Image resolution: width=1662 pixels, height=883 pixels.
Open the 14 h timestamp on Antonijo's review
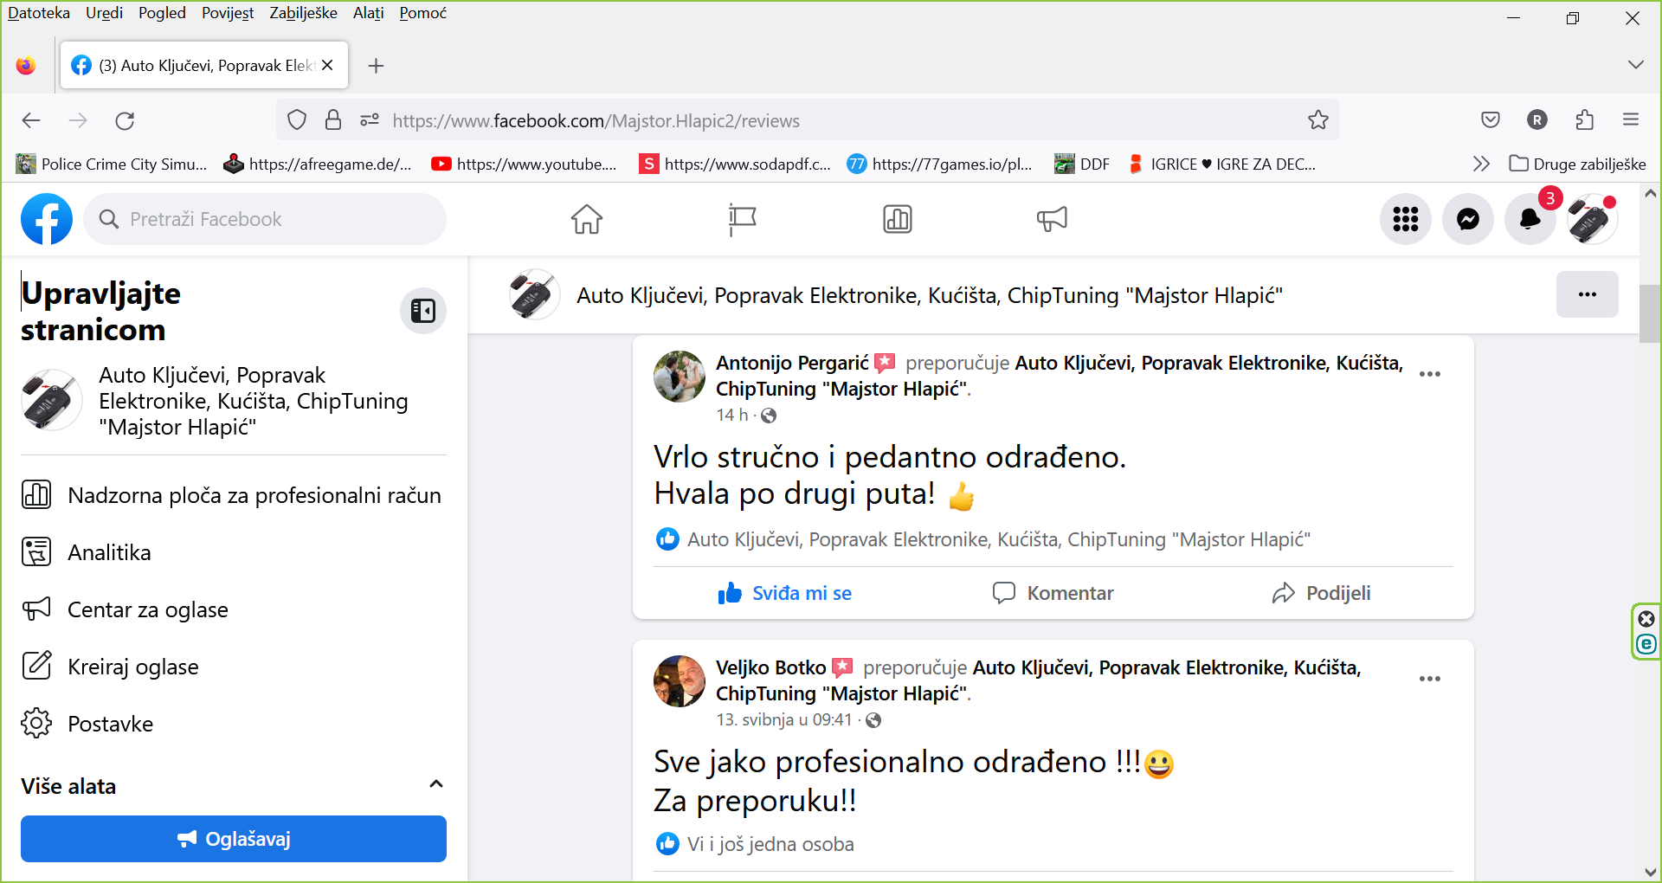coord(731,416)
